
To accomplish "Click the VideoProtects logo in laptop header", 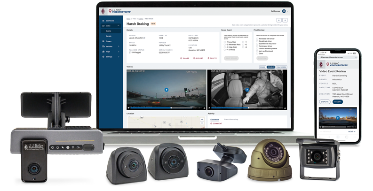I will [120, 11].
